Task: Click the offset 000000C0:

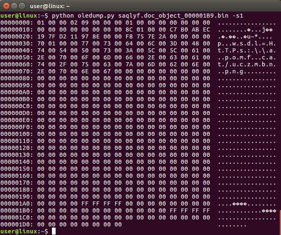Action: [x=17, y=106]
